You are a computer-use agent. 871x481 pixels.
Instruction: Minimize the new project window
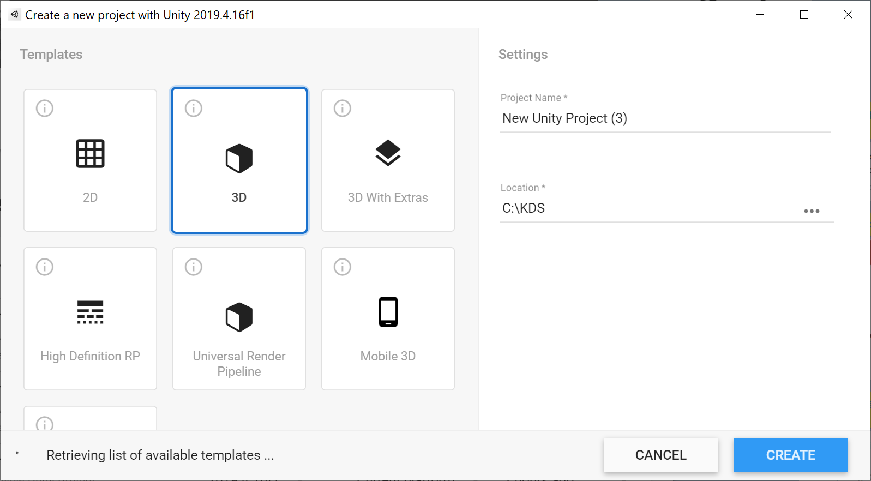tap(760, 15)
